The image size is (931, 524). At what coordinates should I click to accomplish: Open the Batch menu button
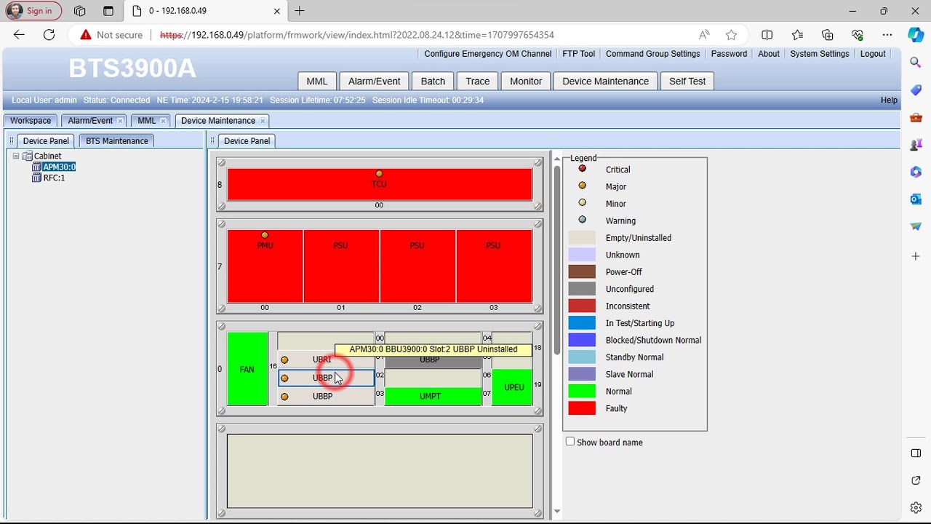[x=433, y=82]
